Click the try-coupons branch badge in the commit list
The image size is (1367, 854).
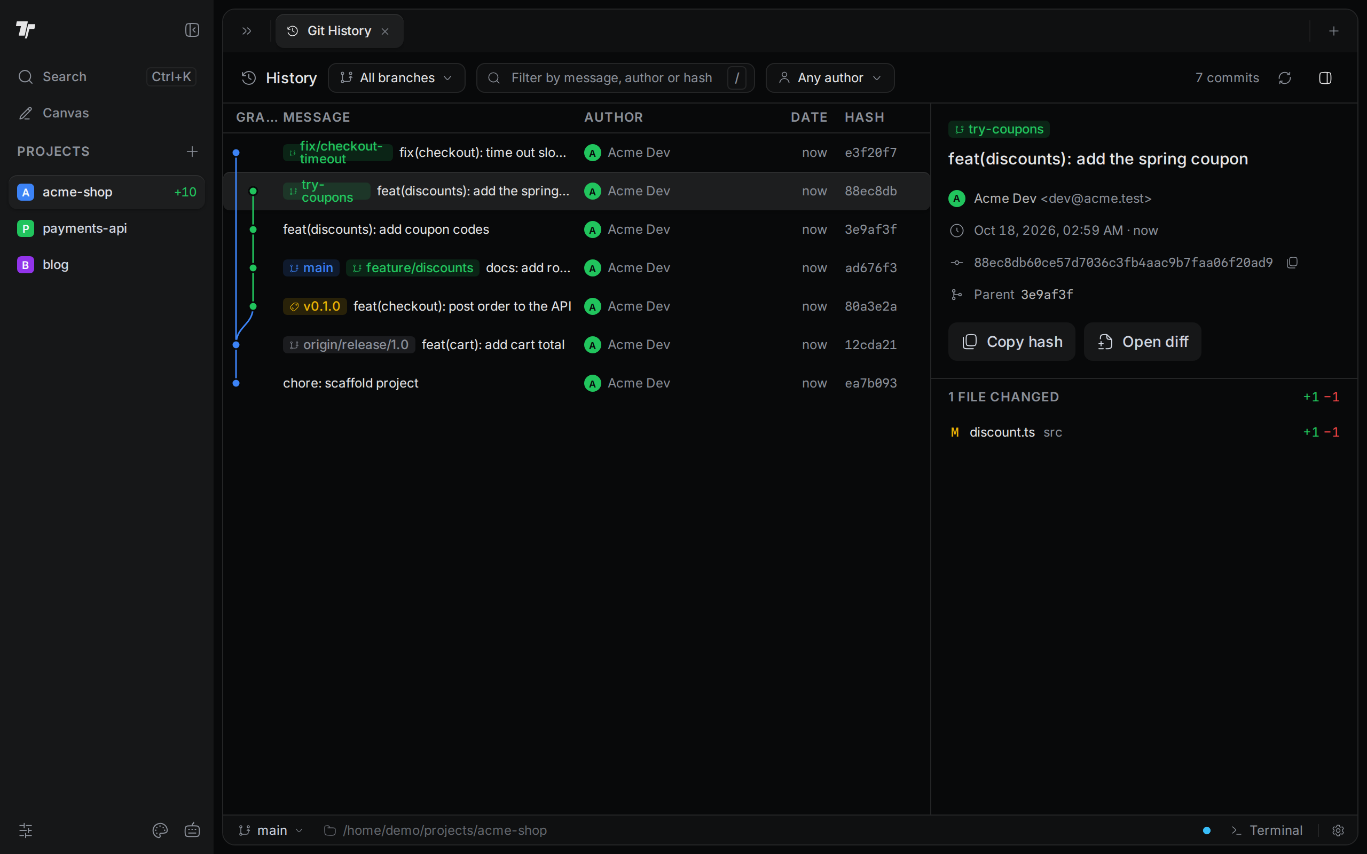point(326,191)
